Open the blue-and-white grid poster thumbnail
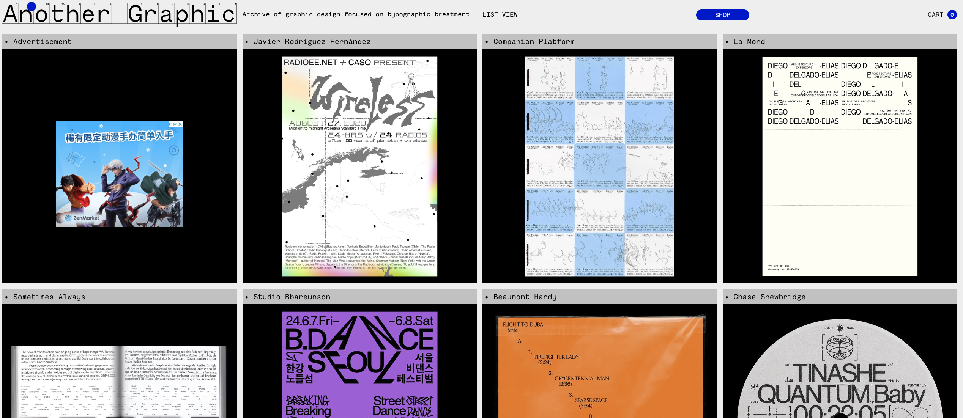963x418 pixels. 599,166
